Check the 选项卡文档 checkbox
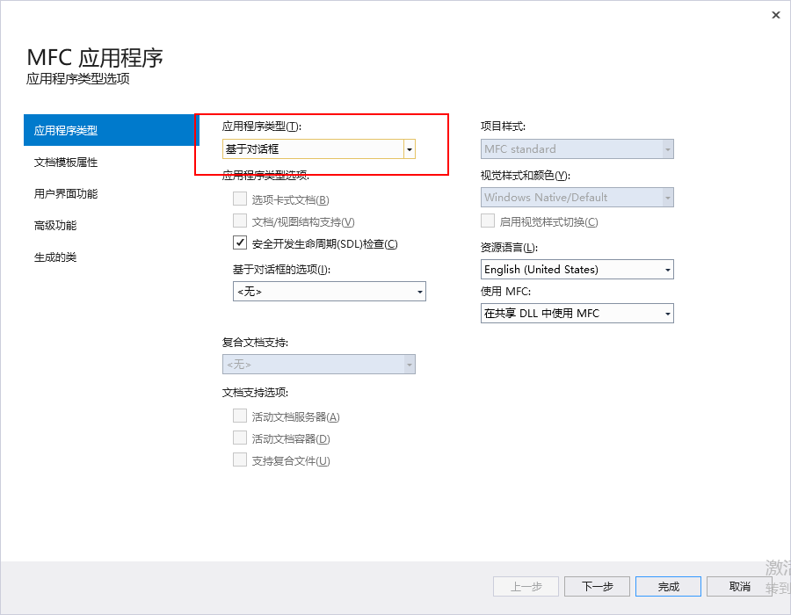The image size is (791, 615). 239,199
